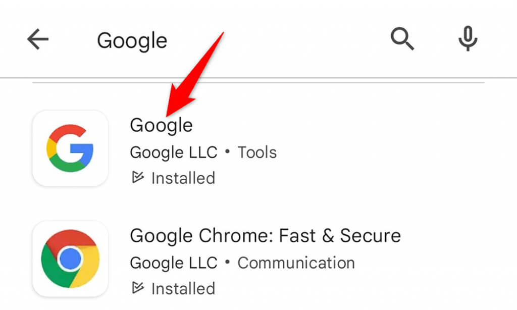Open Google Chrome: Fast & Secure title
Screen dimensions: 517x310
point(265,235)
